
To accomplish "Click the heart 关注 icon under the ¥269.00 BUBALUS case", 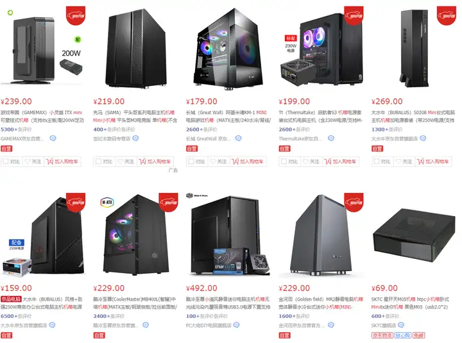I will [x=398, y=162].
